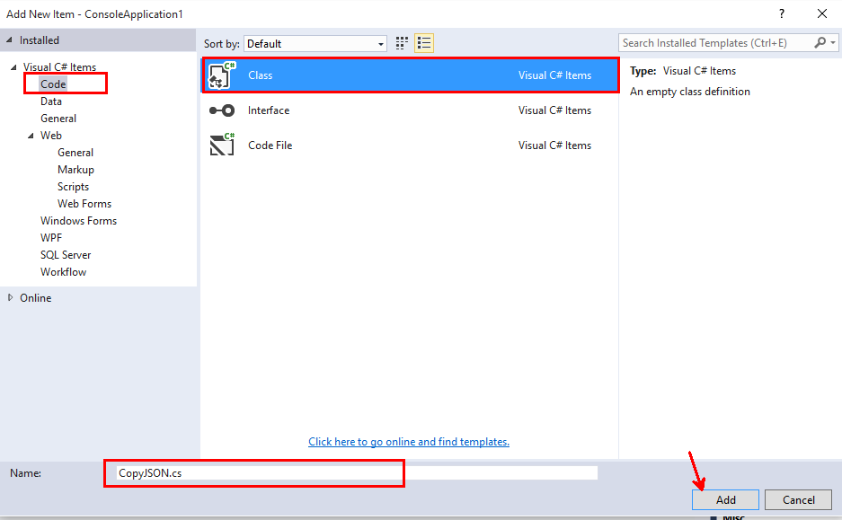Collapse the Web tree node
842x520 pixels.
point(31,136)
